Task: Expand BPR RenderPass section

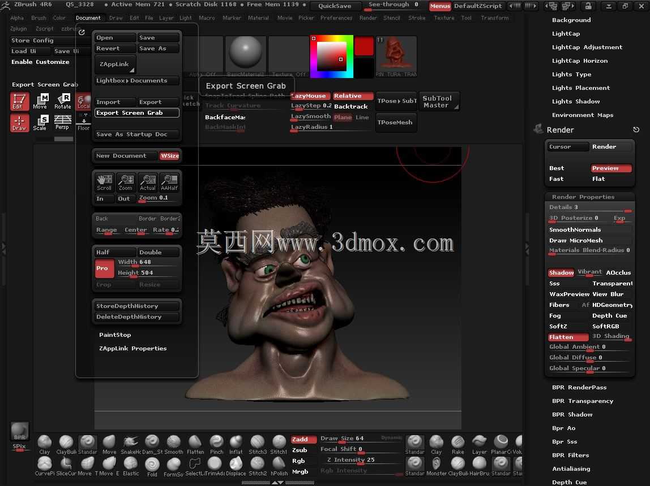Action: point(579,387)
